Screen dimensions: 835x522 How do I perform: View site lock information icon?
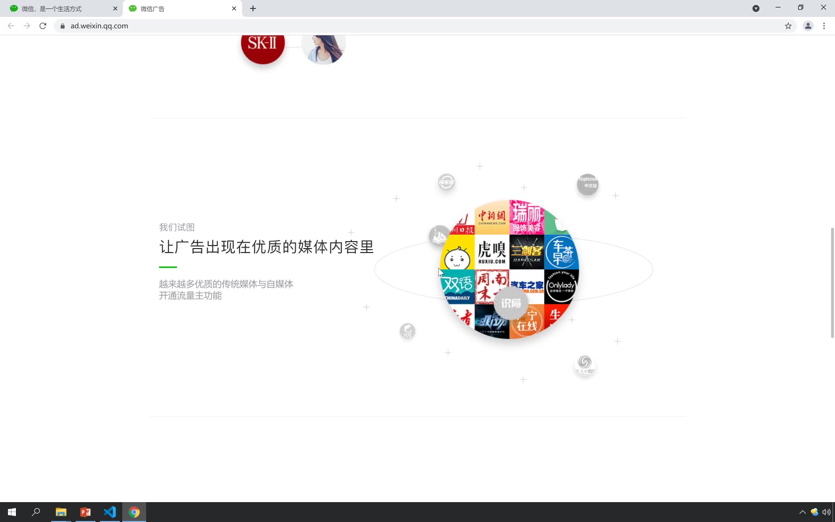pos(62,26)
